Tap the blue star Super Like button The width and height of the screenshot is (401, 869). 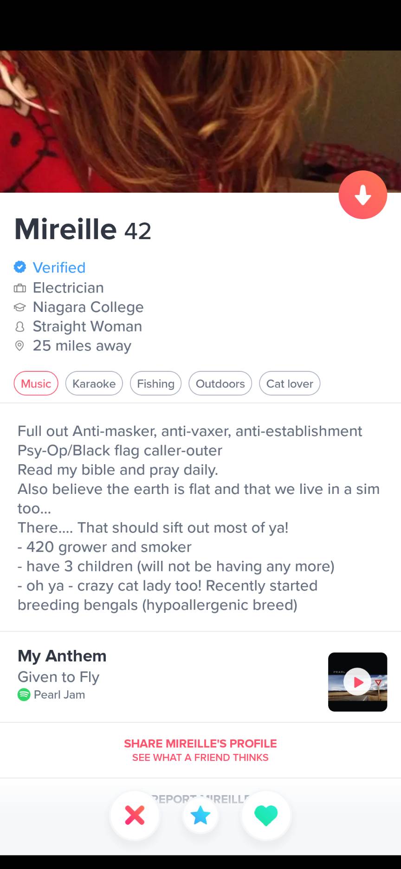click(200, 815)
